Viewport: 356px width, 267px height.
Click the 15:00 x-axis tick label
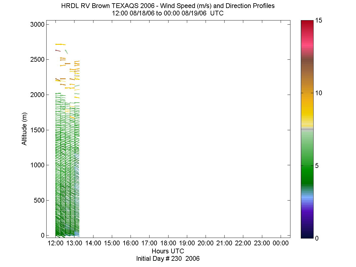112,243
